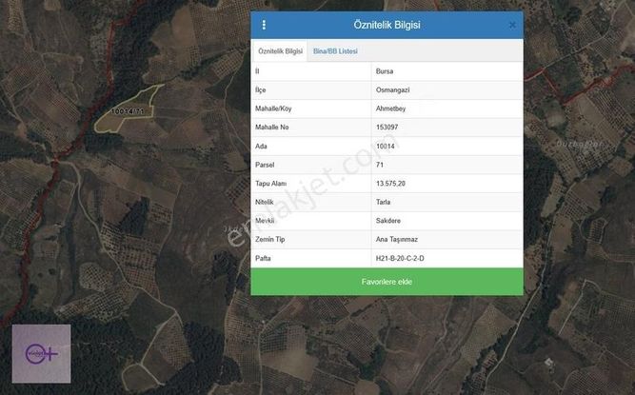Screen dimensions: 635x395
Task: Select the Mevkii value Sakdere
Action: click(x=388, y=221)
